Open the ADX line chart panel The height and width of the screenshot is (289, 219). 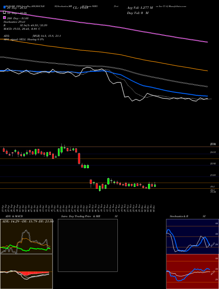(x=26, y=236)
